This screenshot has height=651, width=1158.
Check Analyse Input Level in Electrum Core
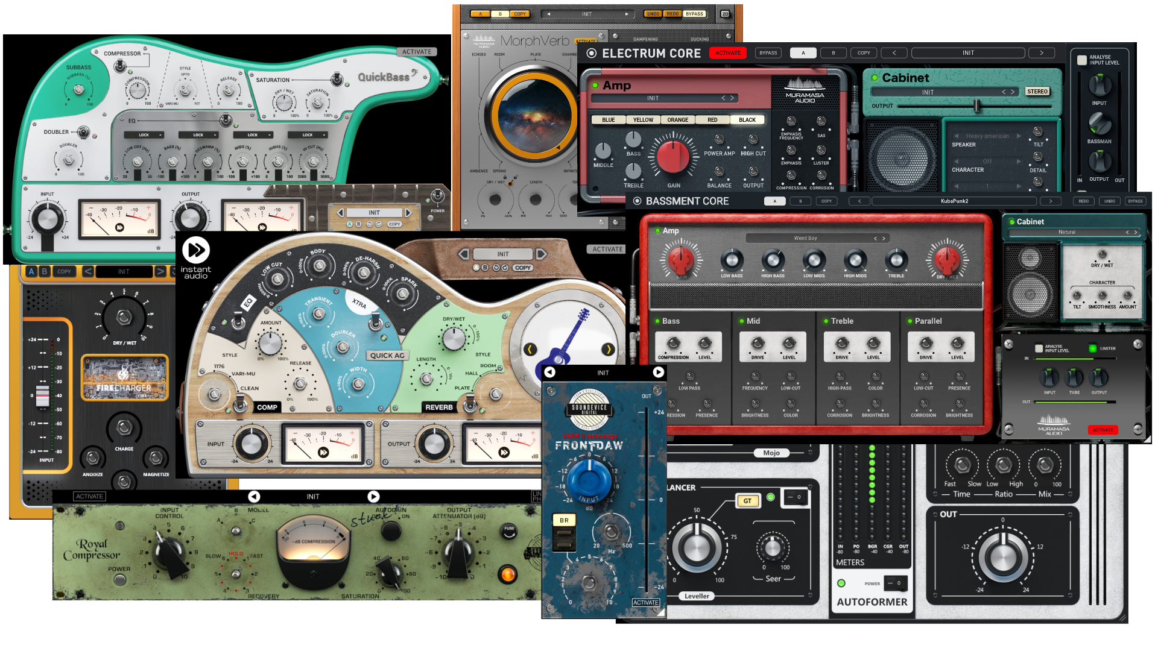click(x=1082, y=60)
